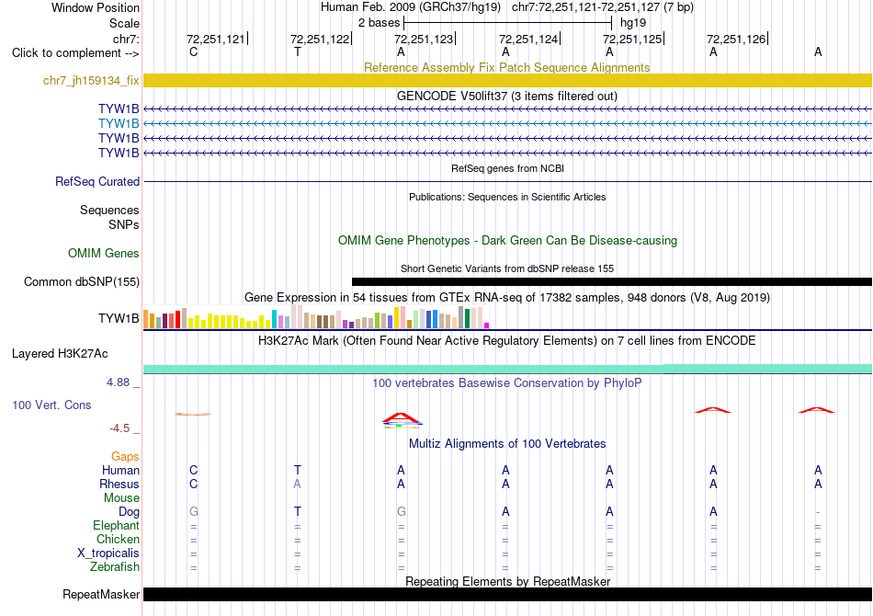Open the 'H3K27Ac Mark' ENCODE track title

click(x=506, y=341)
